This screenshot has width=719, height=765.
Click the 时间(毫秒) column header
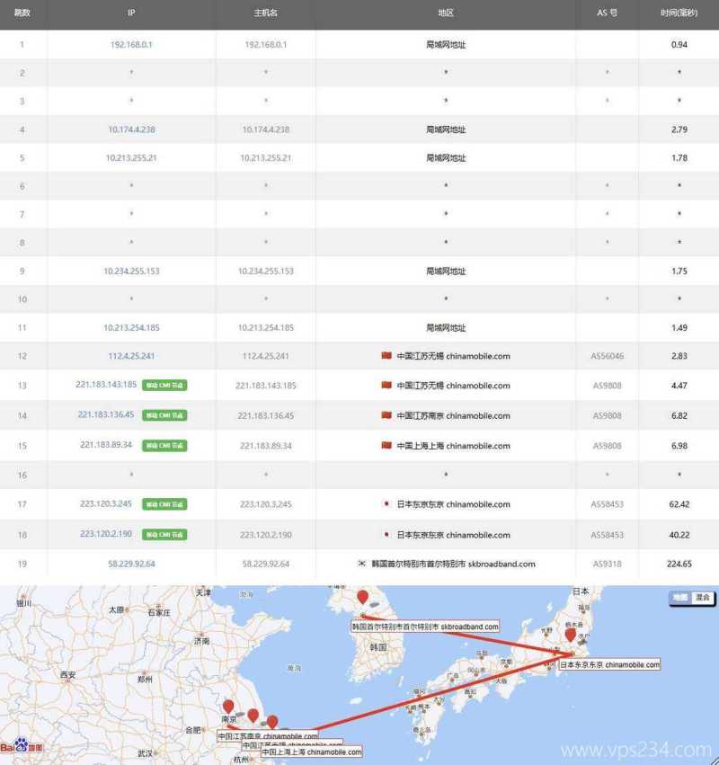679,13
